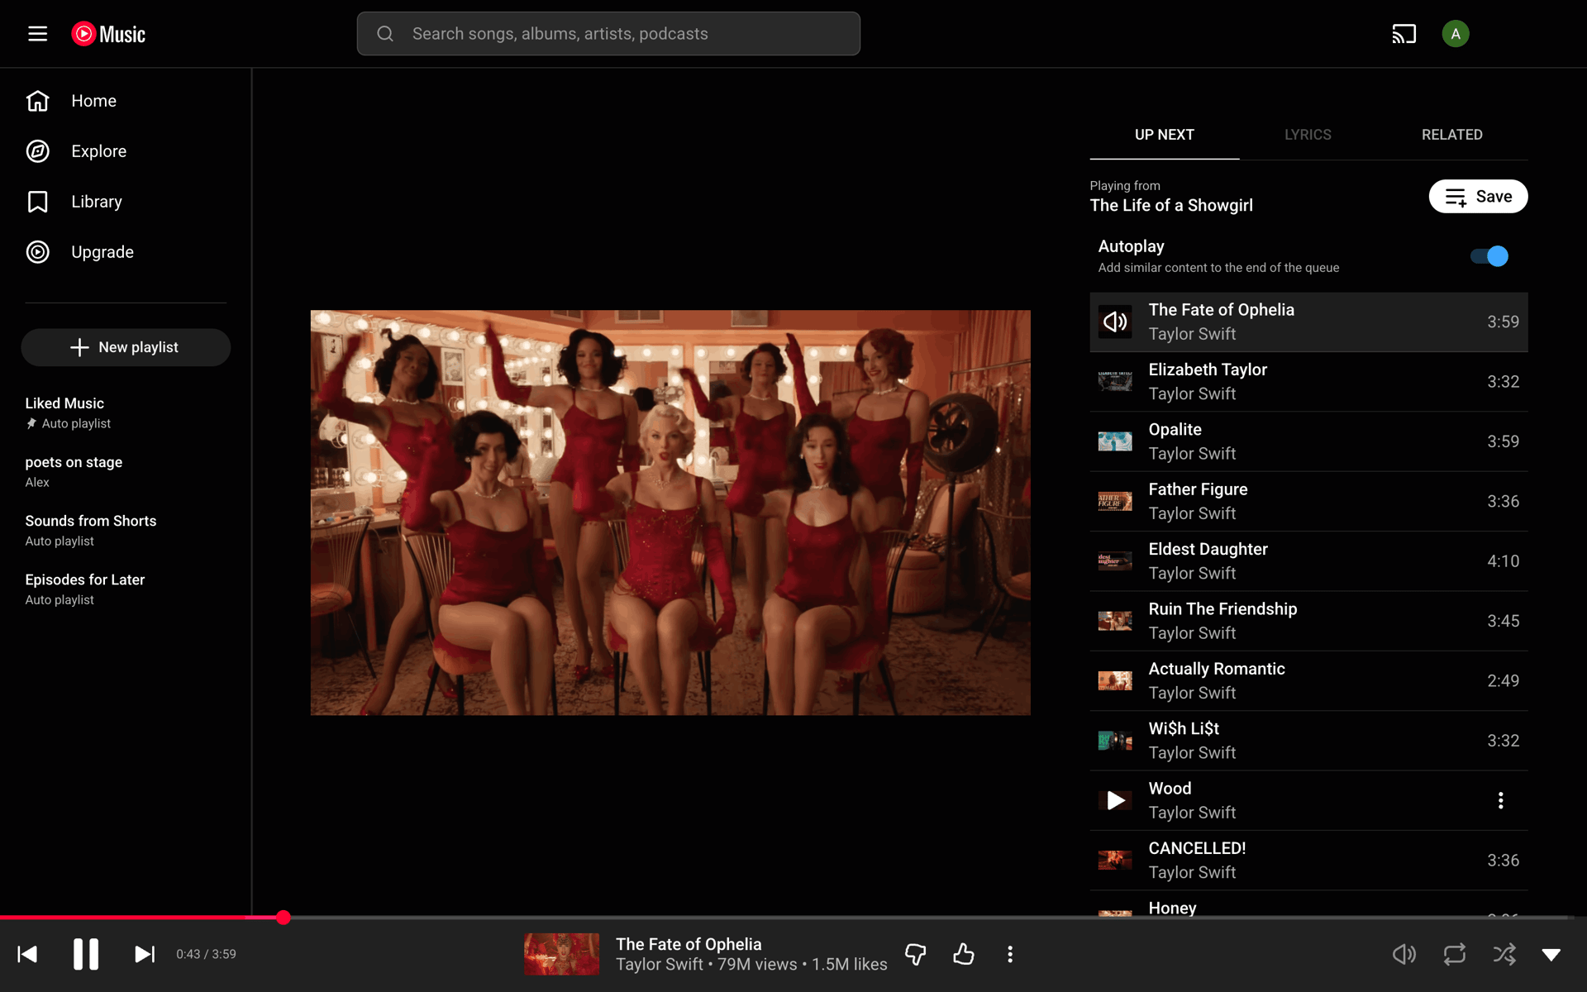Click Eldest Daughter thumbnail in queue
The width and height of the screenshot is (1587, 992).
pos(1115,561)
